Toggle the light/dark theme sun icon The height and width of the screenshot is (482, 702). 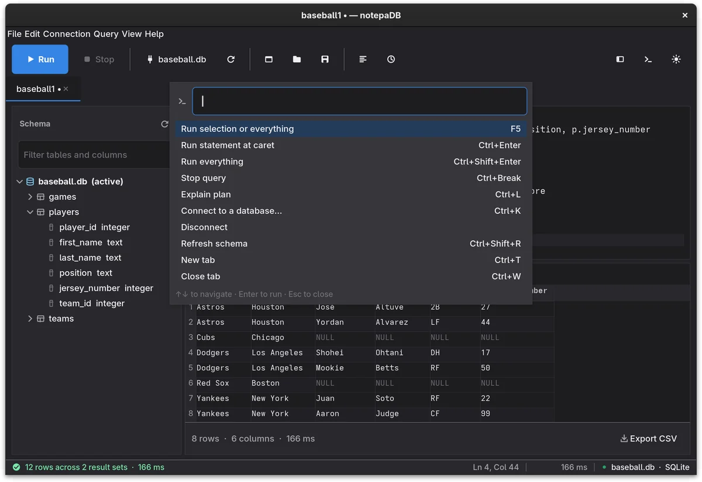676,59
